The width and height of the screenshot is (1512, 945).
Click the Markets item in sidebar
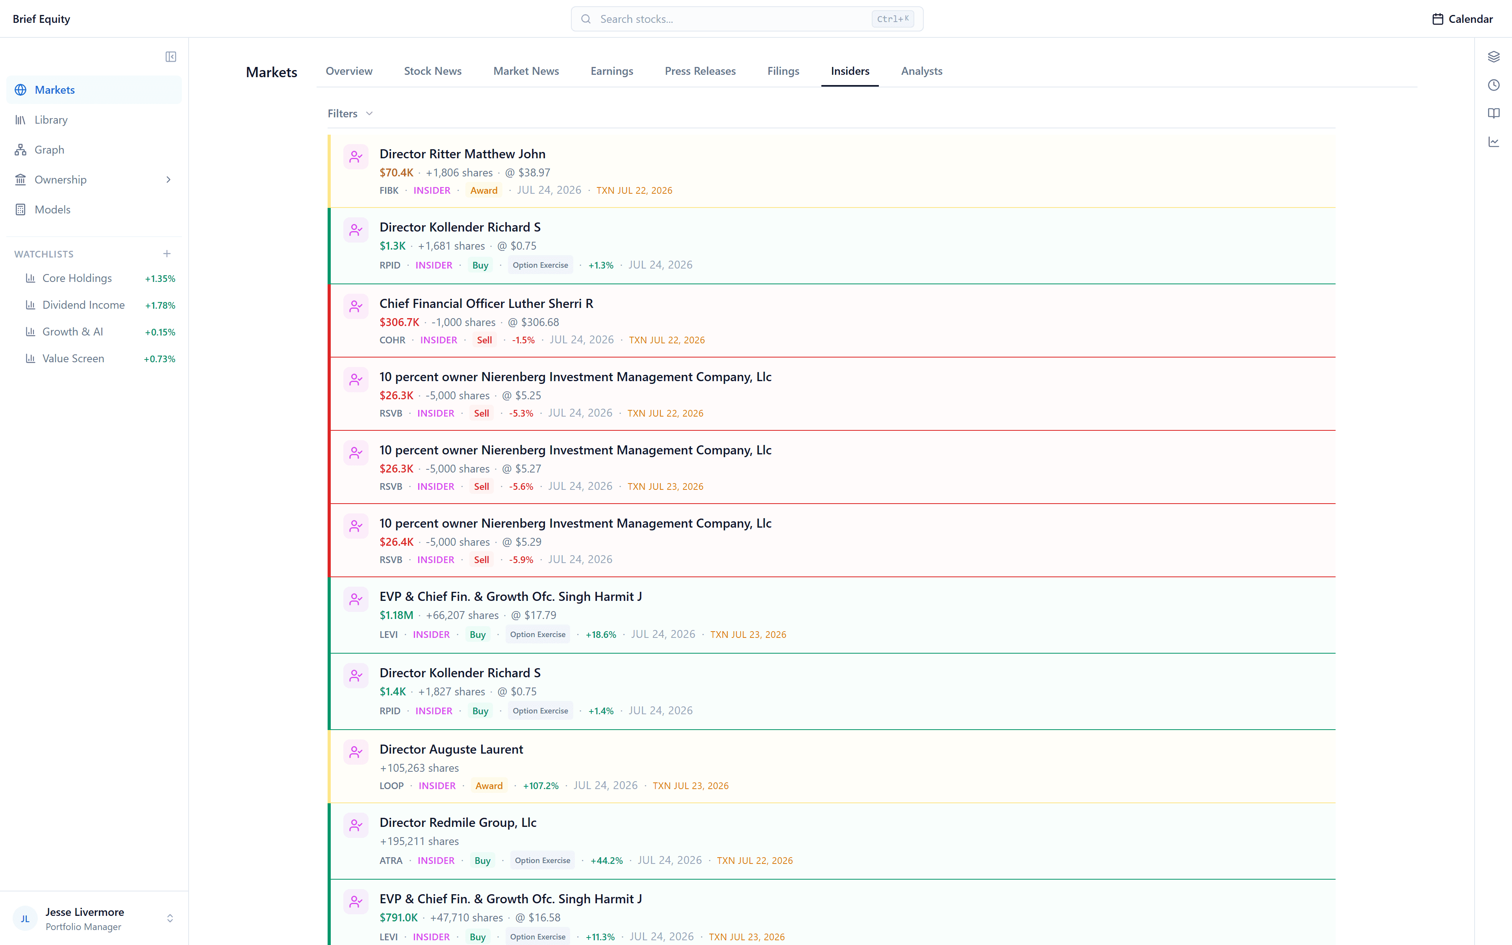(94, 90)
